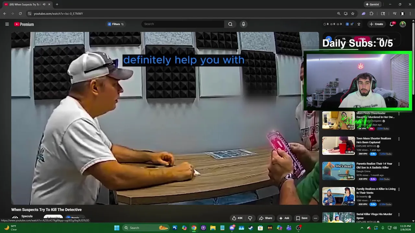Open options for Parents Realize video
This screenshot has height=233, width=415.
tap(399, 164)
